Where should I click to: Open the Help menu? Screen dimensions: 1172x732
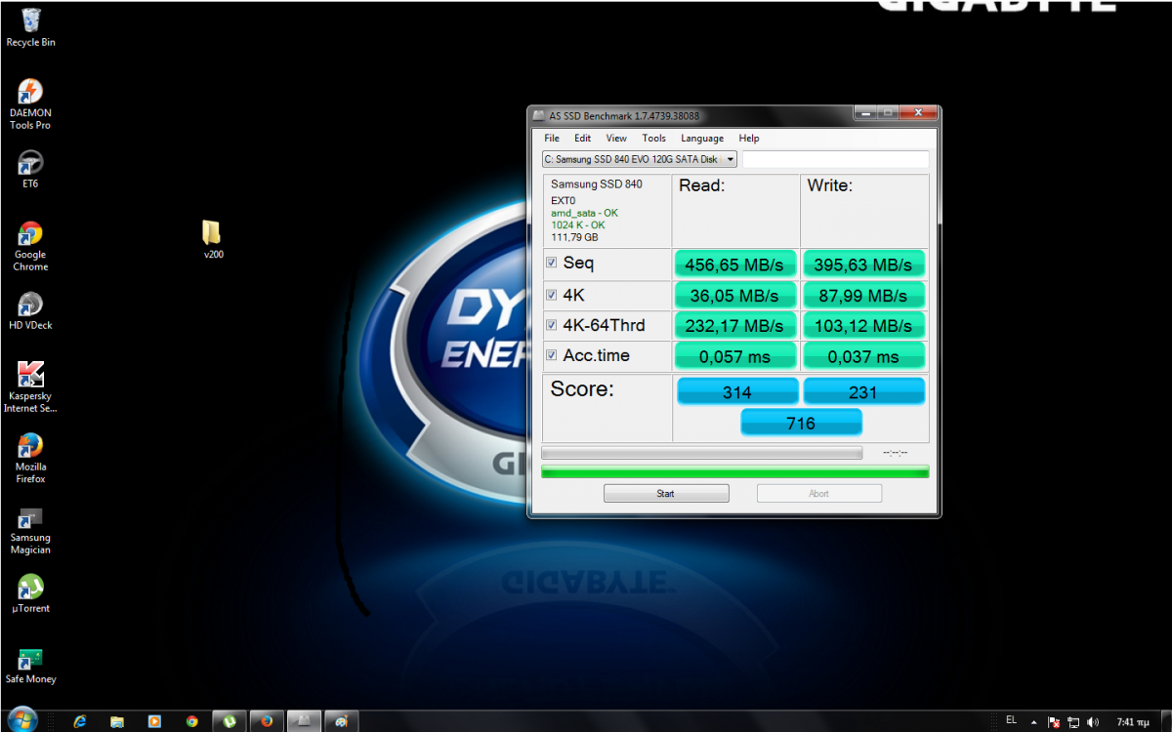tap(749, 139)
